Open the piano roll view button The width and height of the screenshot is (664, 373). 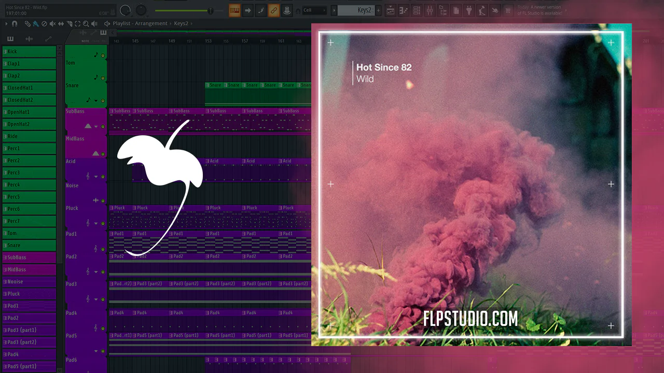tap(404, 10)
